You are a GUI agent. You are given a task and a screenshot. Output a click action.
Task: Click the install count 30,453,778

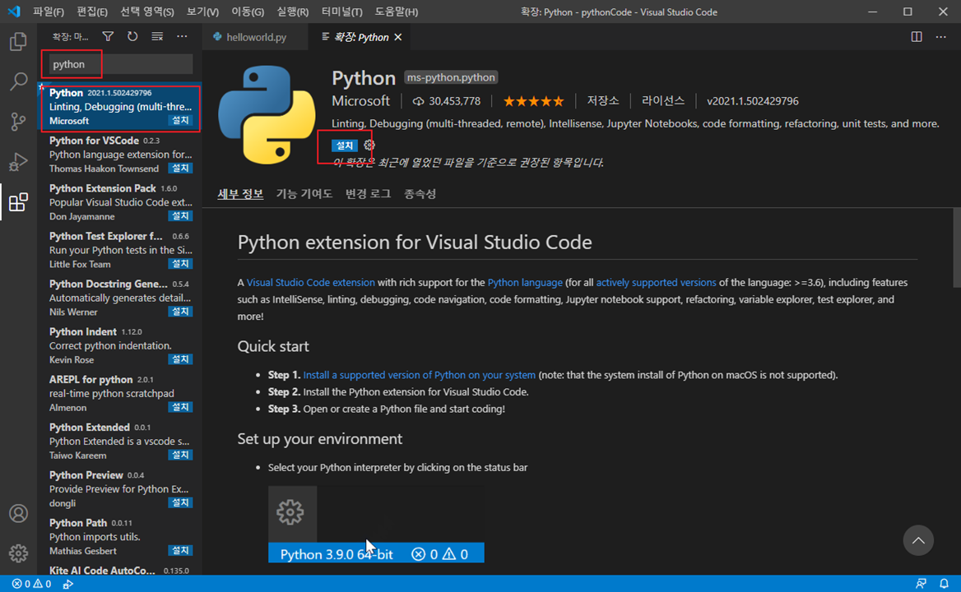pos(447,101)
